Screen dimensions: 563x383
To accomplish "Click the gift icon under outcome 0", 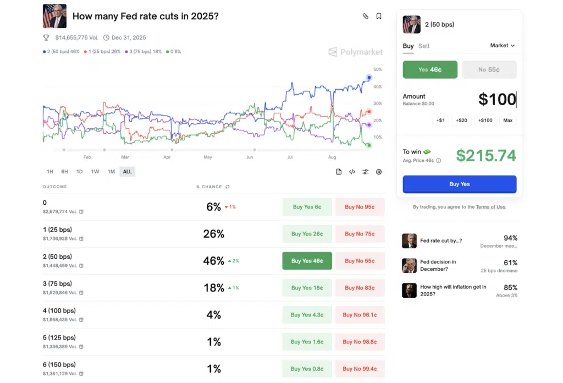I will tap(81, 211).
